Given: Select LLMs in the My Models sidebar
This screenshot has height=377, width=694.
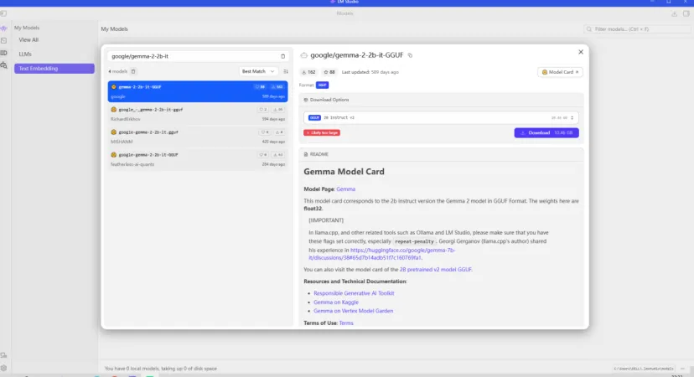Looking at the screenshot, I should tap(25, 54).
